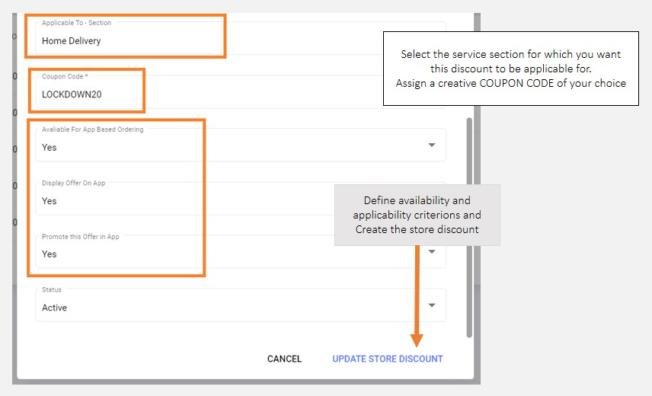Select the Active value in Status
Viewport: 652px width, 396px height.
tap(55, 308)
